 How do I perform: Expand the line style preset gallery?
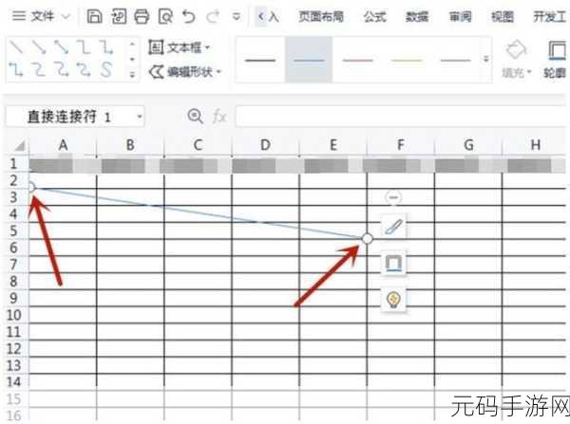(485, 59)
